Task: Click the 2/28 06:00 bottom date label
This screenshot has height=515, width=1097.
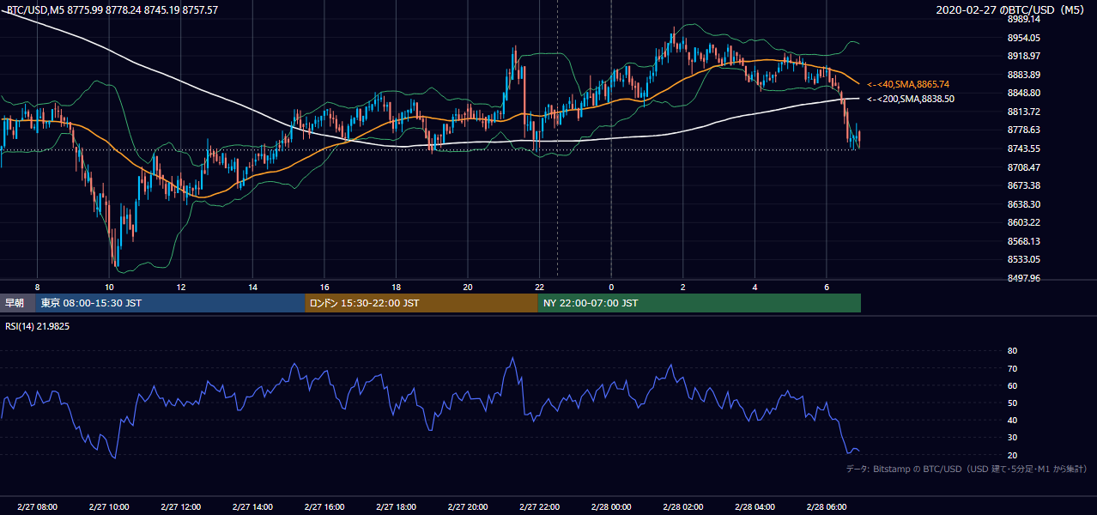Action: pyautogui.click(x=827, y=506)
